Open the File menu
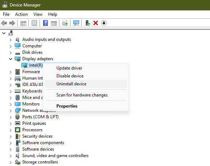 click(6, 14)
